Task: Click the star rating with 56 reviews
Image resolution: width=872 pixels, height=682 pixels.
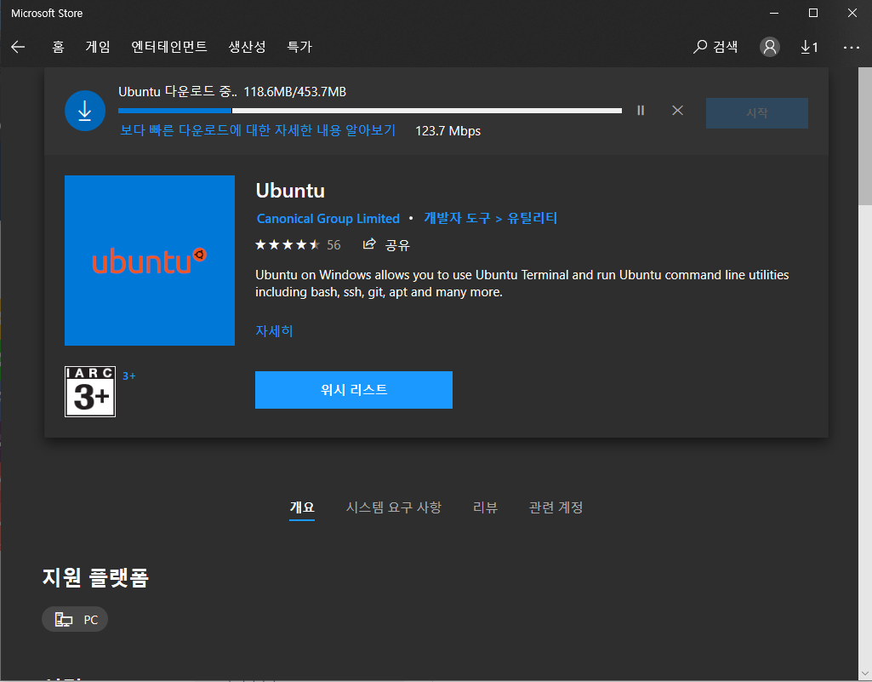Action: 298,245
